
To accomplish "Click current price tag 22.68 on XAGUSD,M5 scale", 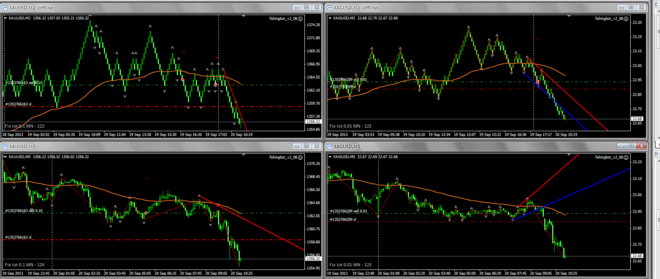I will (x=637, y=256).
